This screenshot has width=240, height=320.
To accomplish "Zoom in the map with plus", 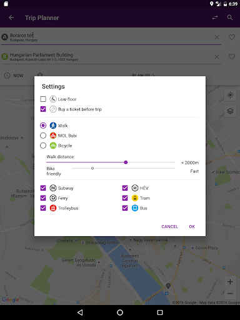I will click(230, 282).
